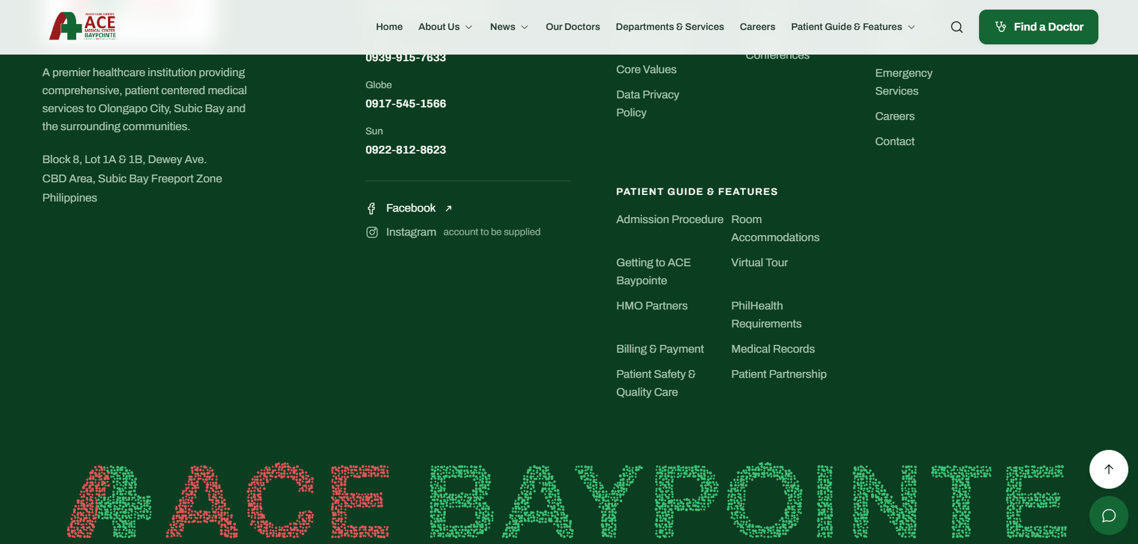Open the HMO Partners link
1138x544 pixels.
(651, 306)
